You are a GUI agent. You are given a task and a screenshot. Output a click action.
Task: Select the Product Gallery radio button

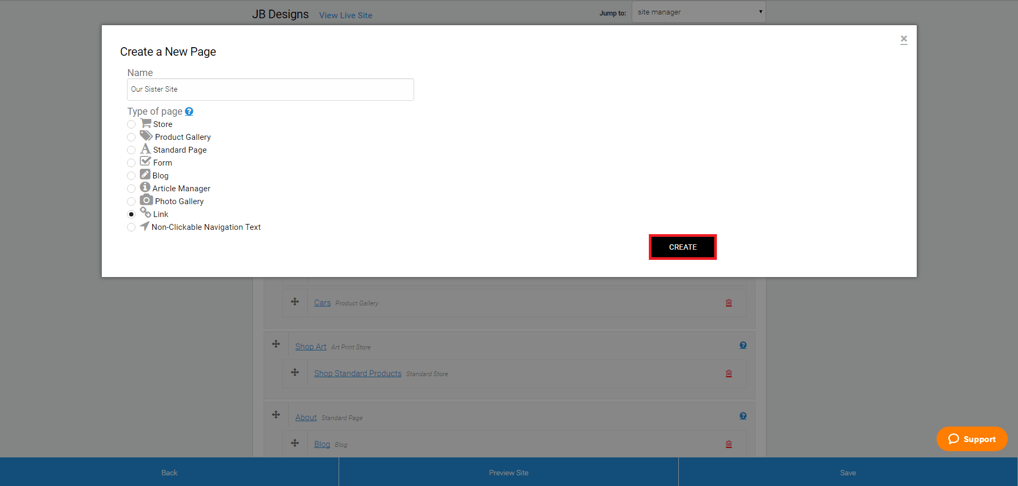coord(131,137)
